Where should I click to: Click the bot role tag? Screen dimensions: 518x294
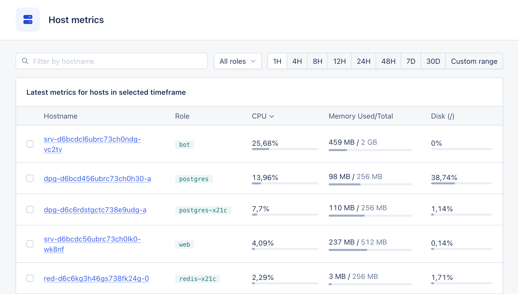point(185,144)
